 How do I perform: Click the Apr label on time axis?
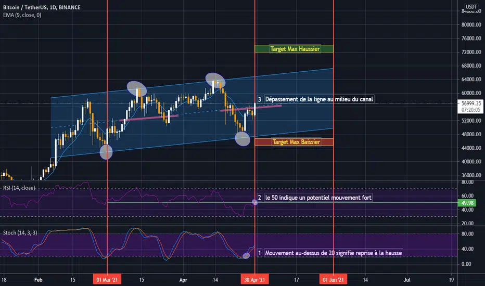coord(183,280)
